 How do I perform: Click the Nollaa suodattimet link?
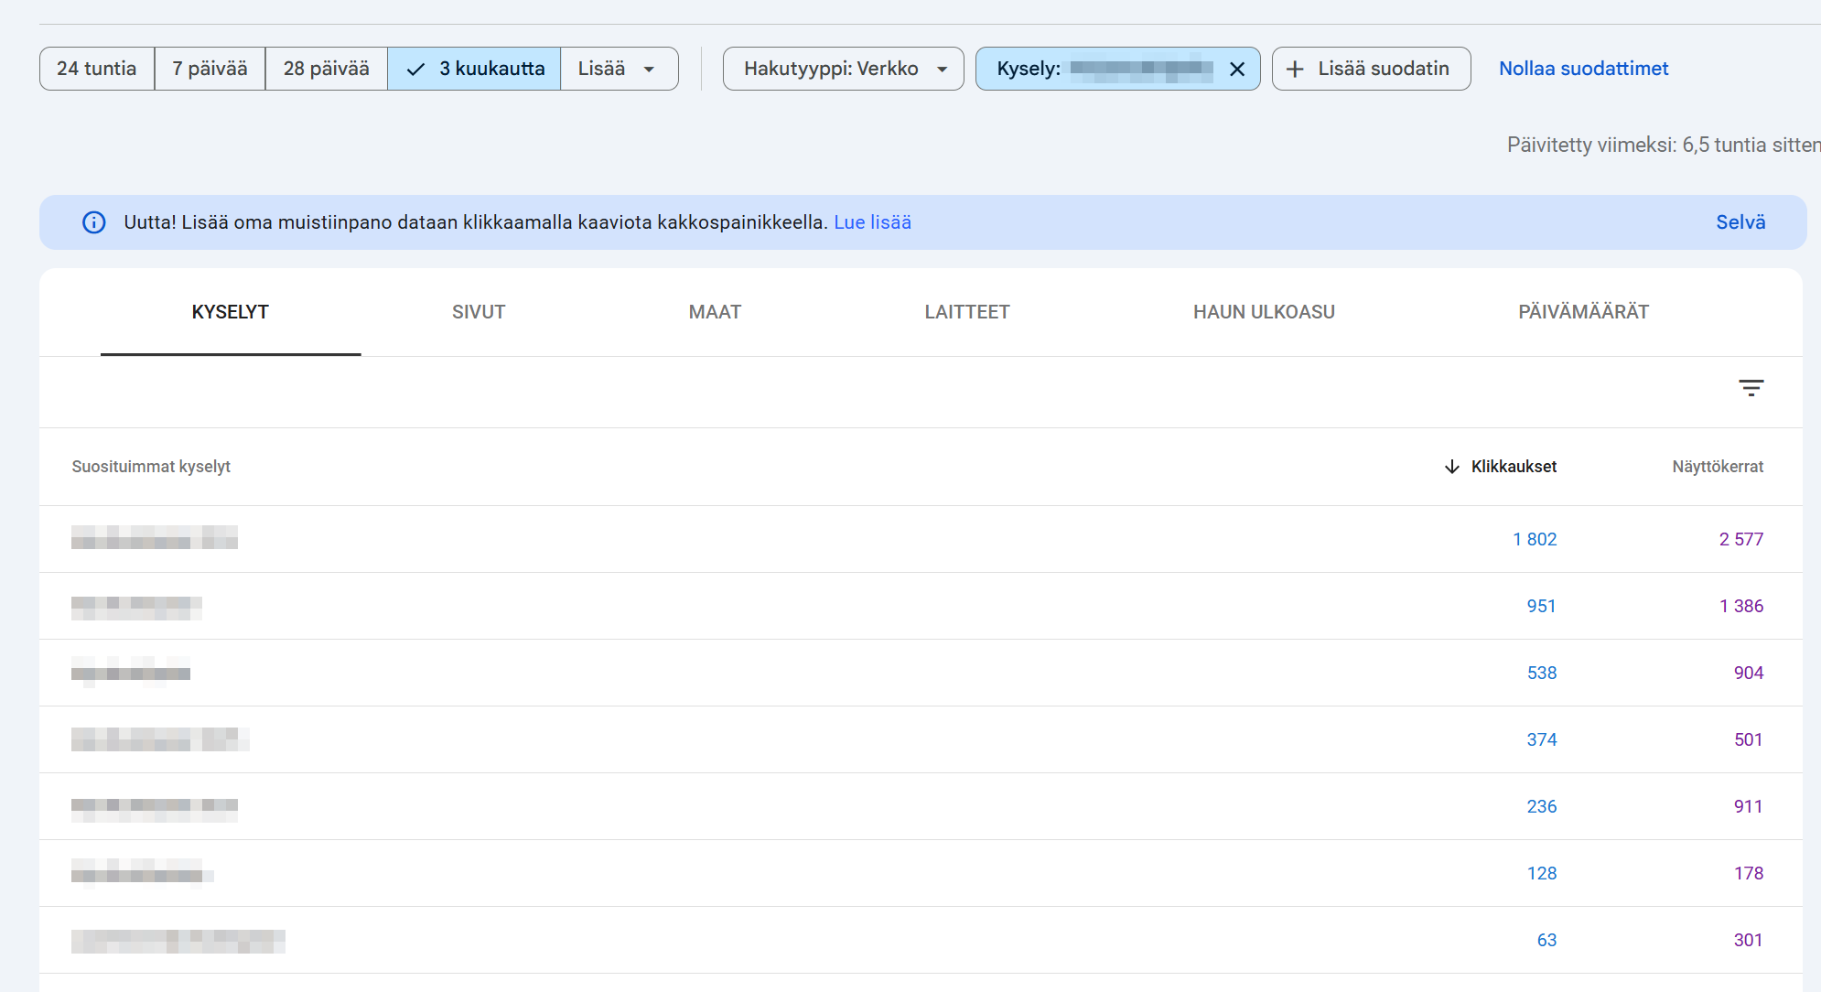(1583, 69)
